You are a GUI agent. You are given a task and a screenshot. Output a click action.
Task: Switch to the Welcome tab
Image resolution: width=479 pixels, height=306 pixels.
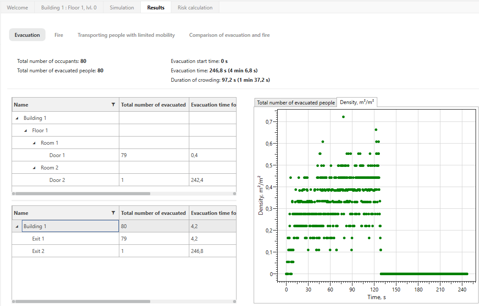coord(18,8)
